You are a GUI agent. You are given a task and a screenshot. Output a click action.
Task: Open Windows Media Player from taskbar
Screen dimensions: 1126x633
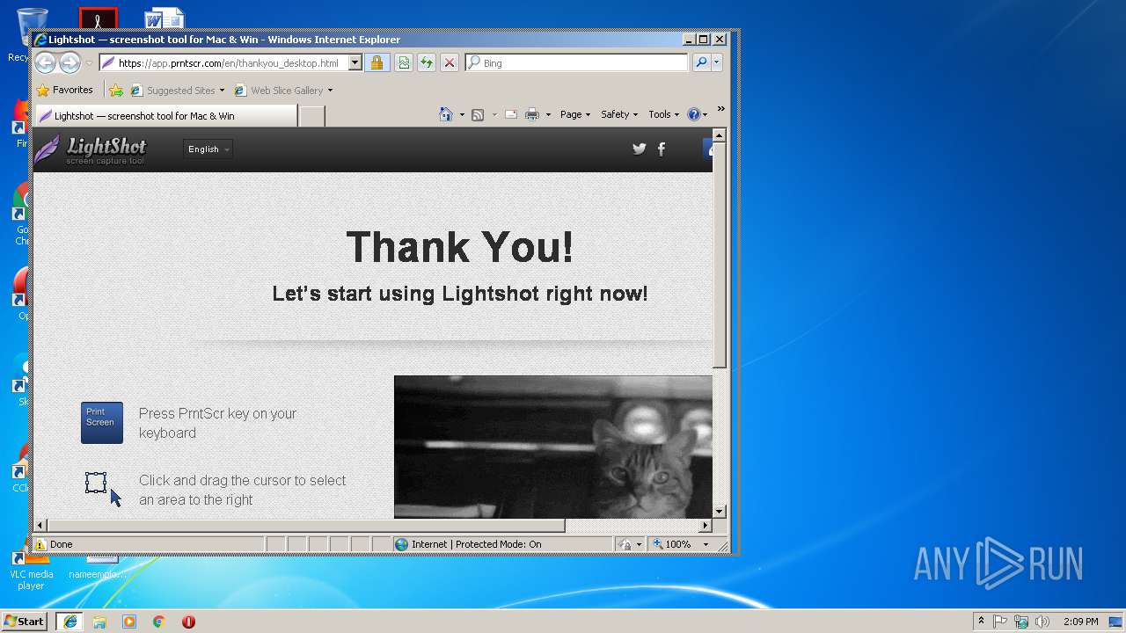tap(129, 622)
